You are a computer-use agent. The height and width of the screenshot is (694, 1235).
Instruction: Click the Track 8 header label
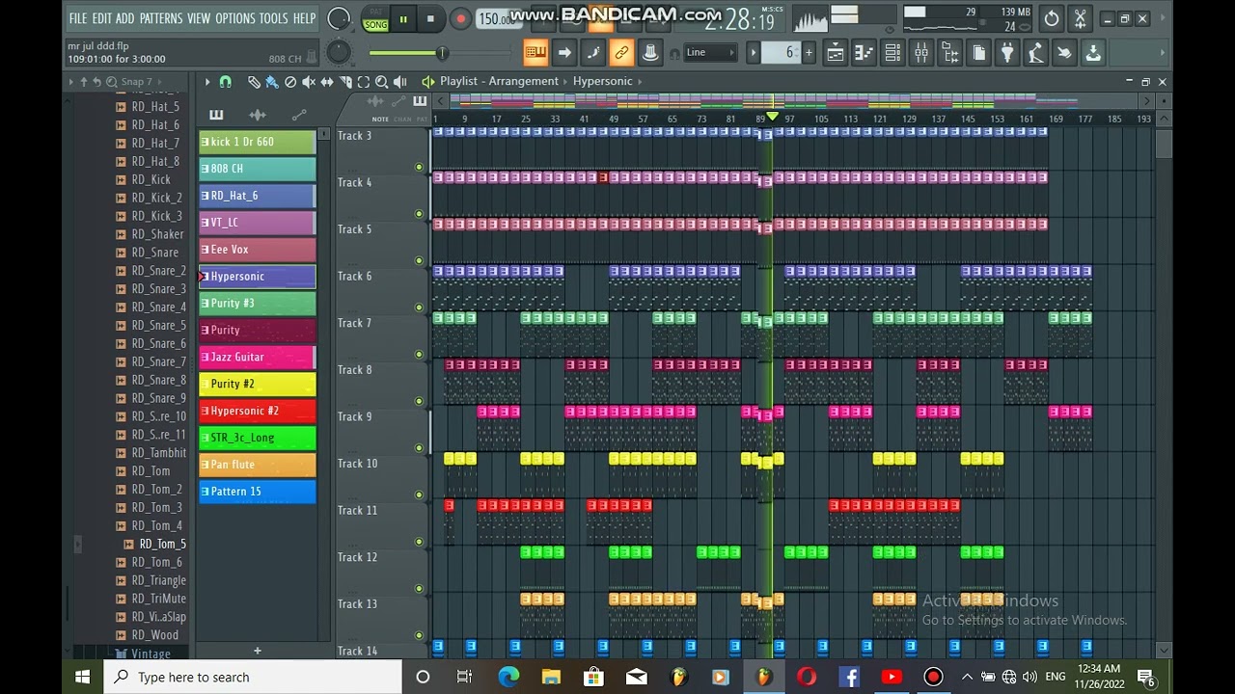click(355, 370)
